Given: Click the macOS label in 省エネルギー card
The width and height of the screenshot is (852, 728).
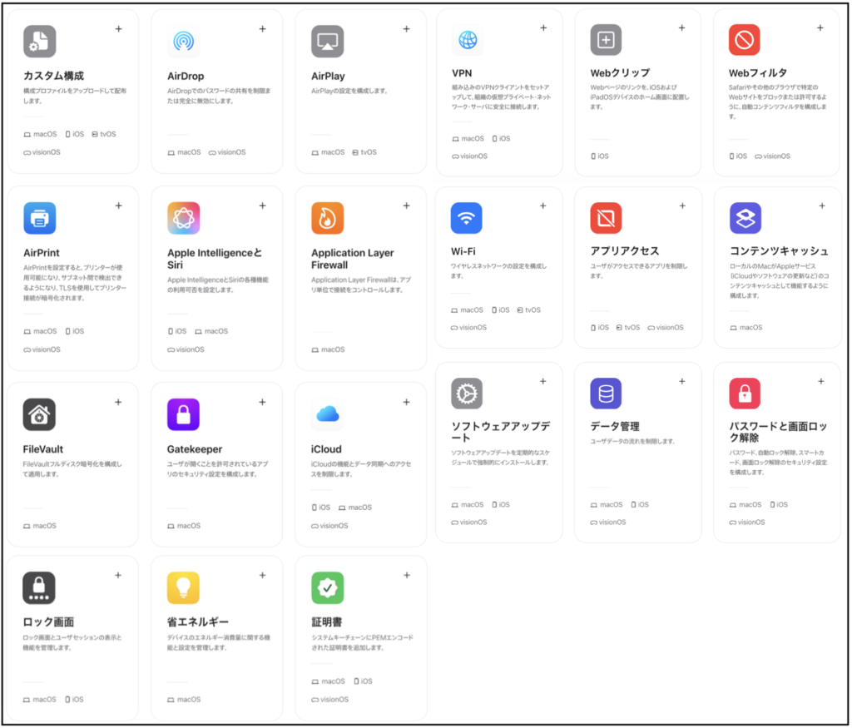Looking at the screenshot, I should point(184,699).
